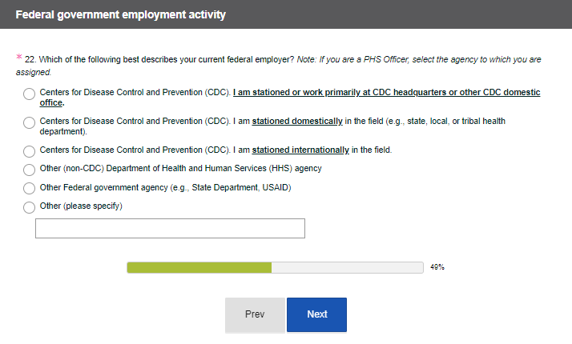Click the State Department, USAID option label
Viewport: 572px width, 344px height.
click(x=165, y=188)
